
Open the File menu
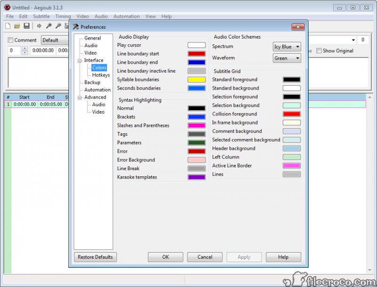pos(10,16)
